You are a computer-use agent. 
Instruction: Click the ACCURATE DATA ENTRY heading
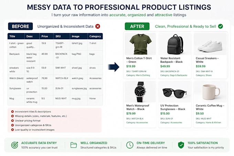tap(39, 143)
